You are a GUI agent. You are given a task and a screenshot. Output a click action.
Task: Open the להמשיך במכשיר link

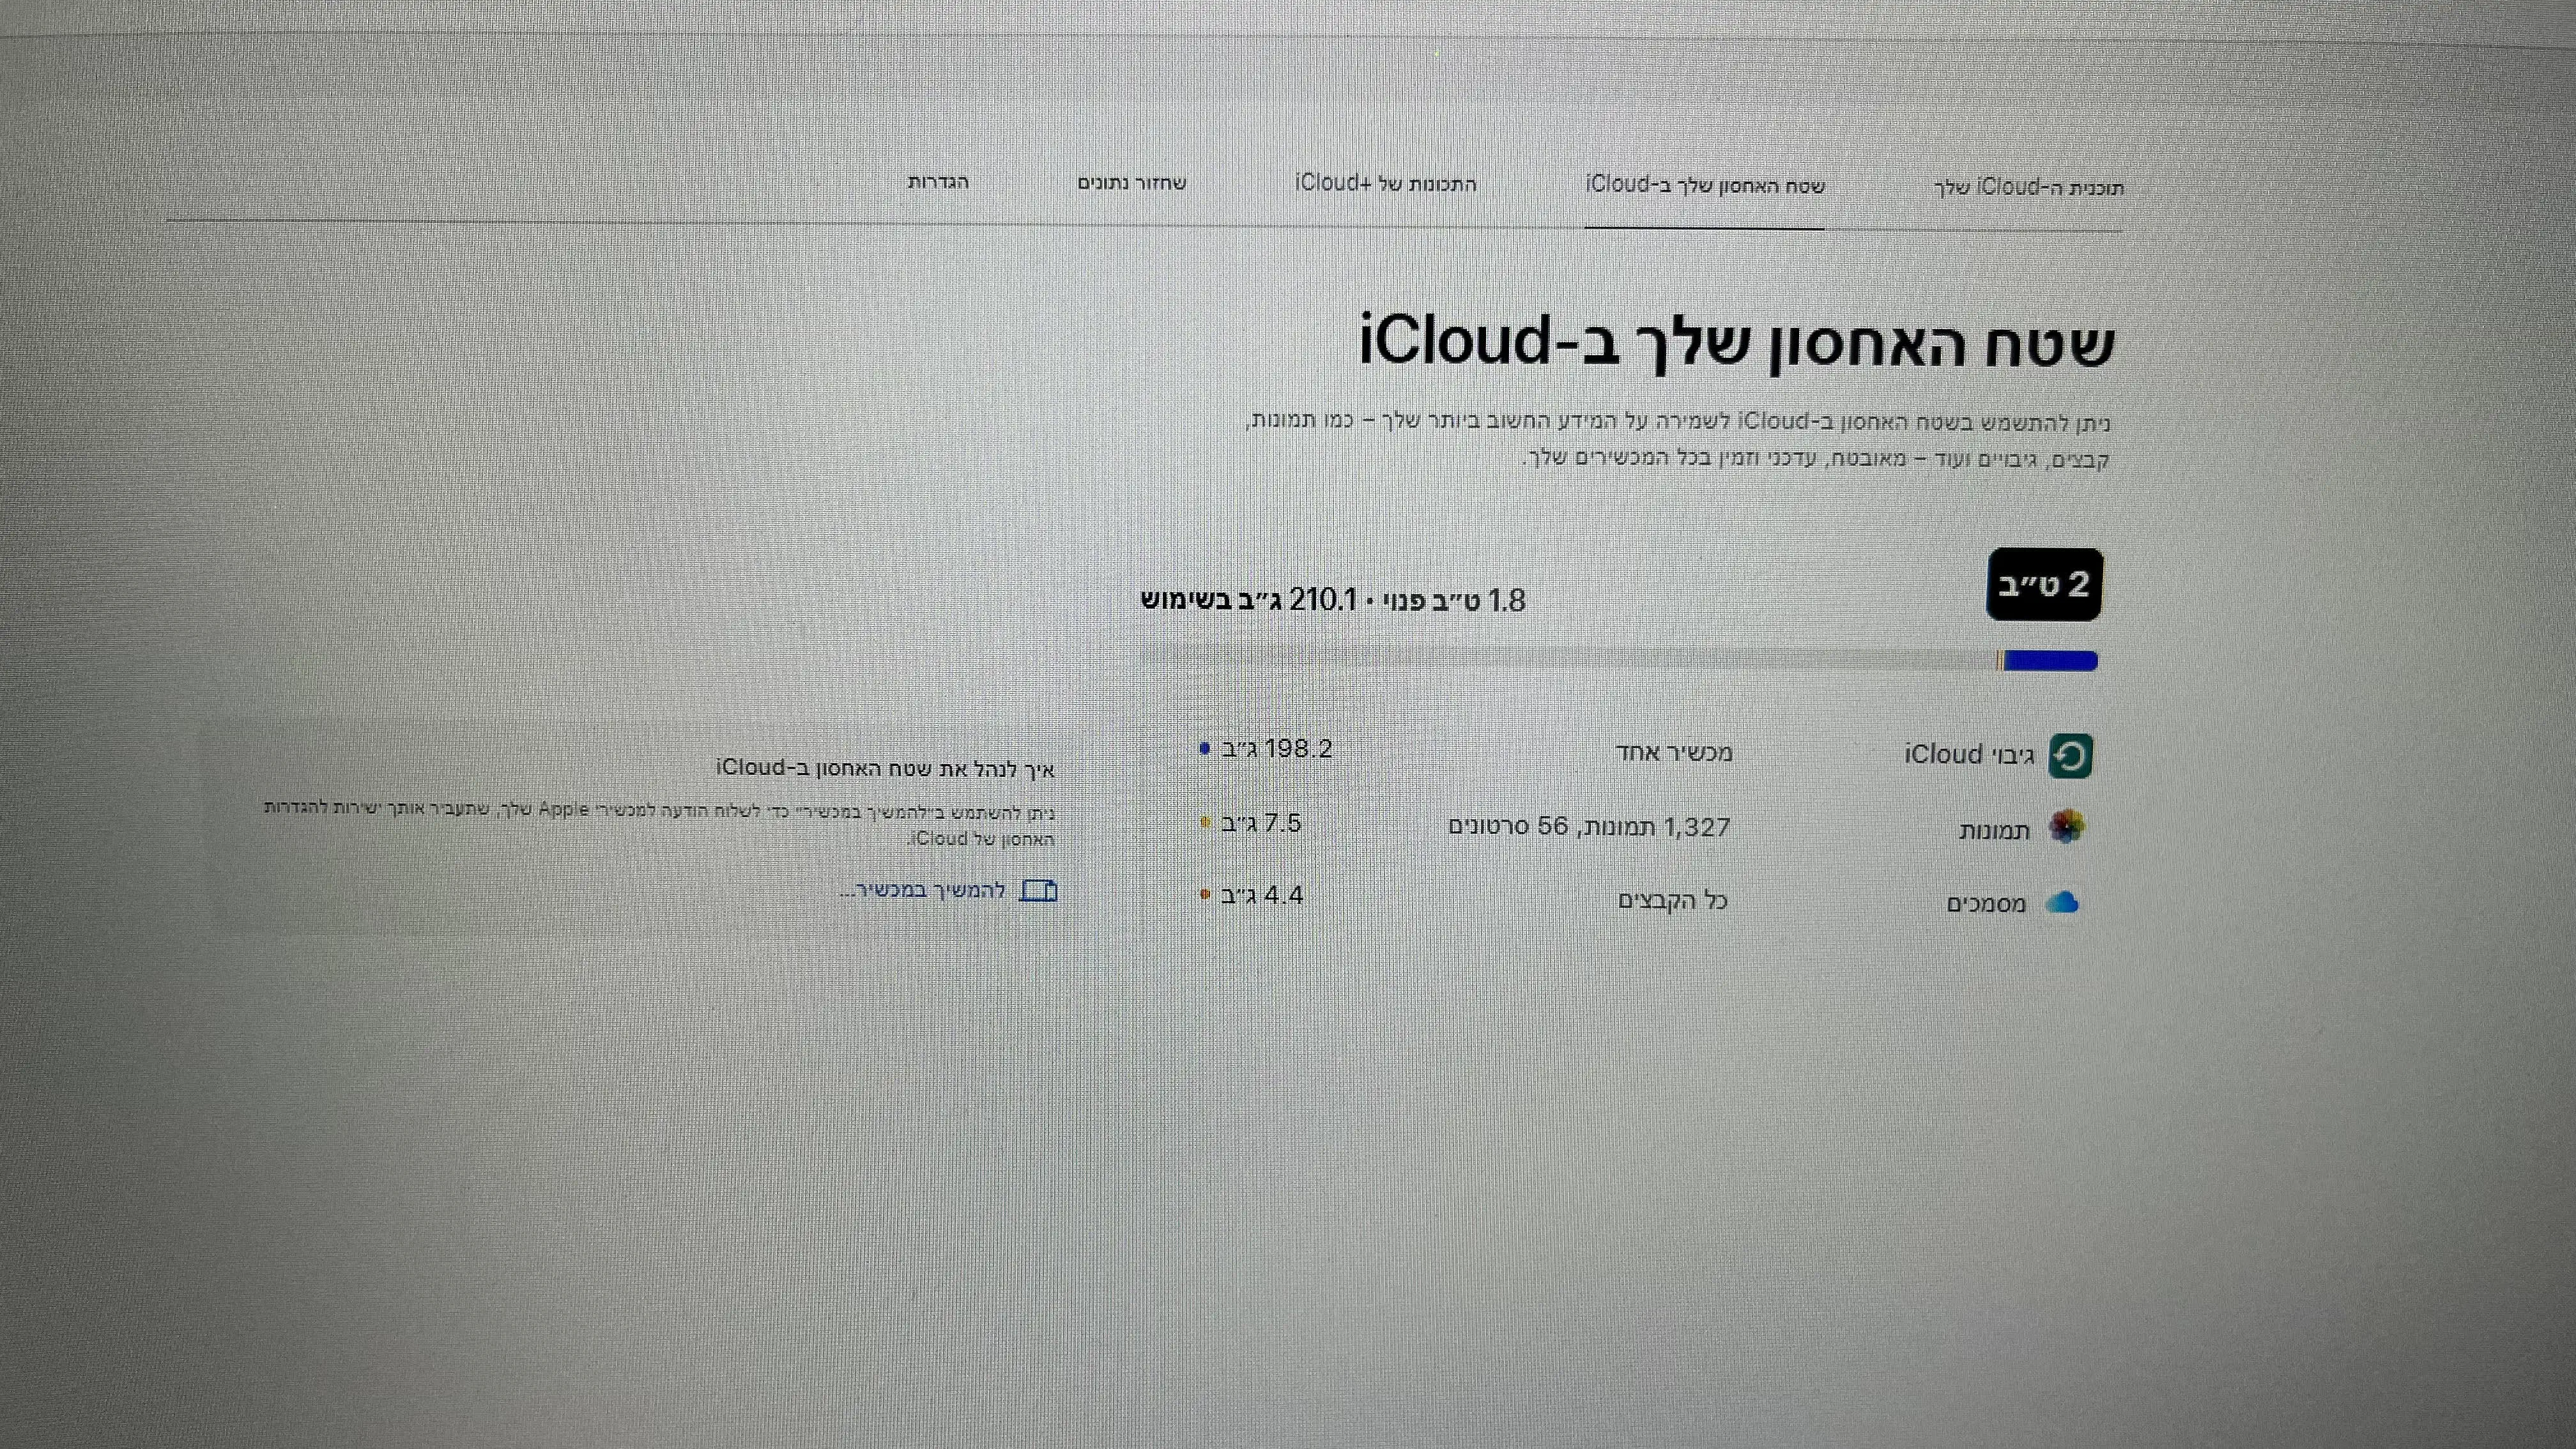click(923, 890)
